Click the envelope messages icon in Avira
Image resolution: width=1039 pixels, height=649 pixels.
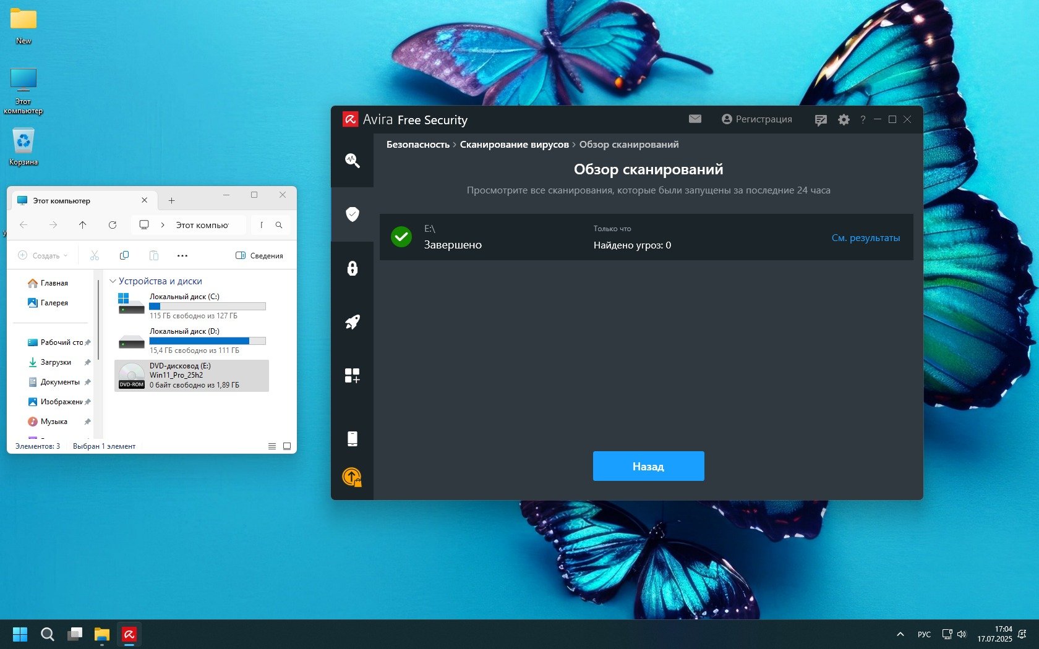tap(695, 119)
